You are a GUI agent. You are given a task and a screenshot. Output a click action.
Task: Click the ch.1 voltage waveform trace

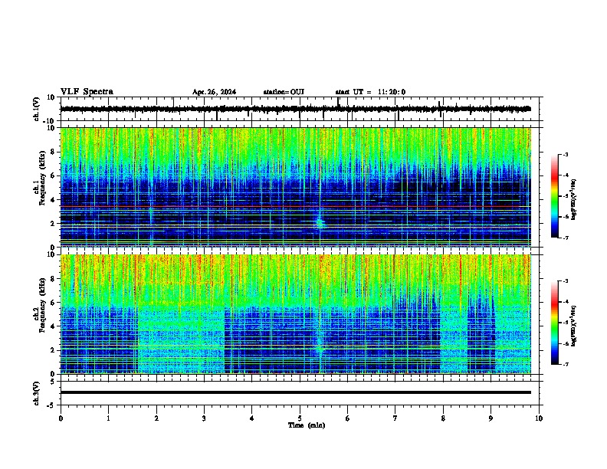tap(296, 109)
